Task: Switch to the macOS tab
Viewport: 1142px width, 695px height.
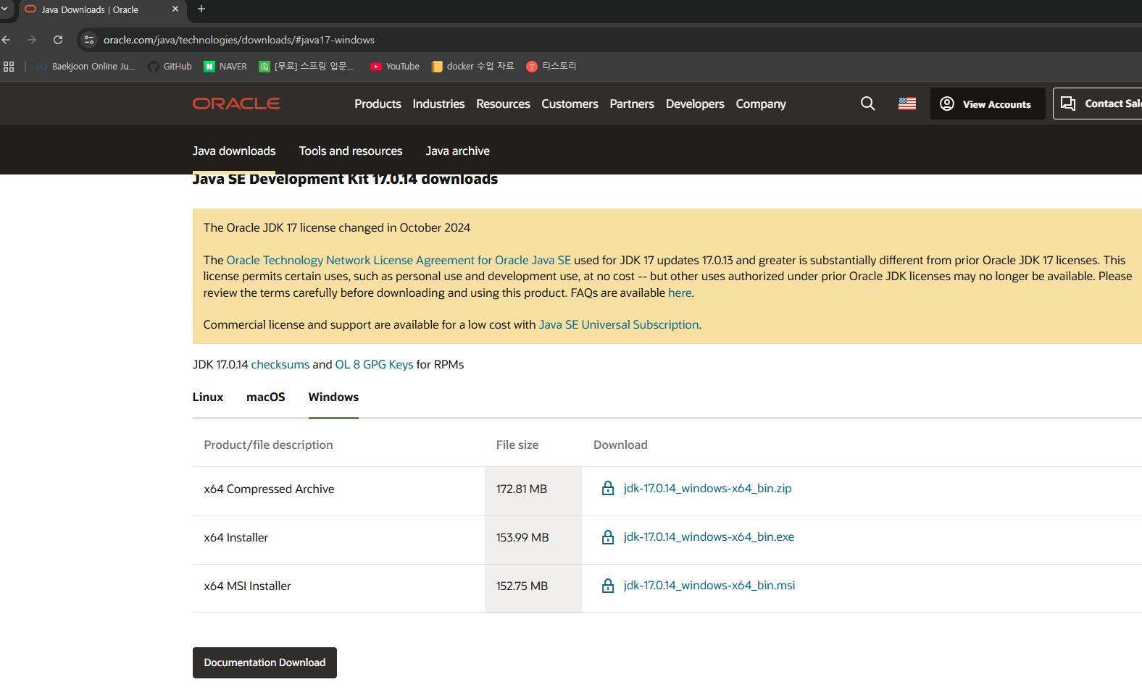Action: (266, 397)
